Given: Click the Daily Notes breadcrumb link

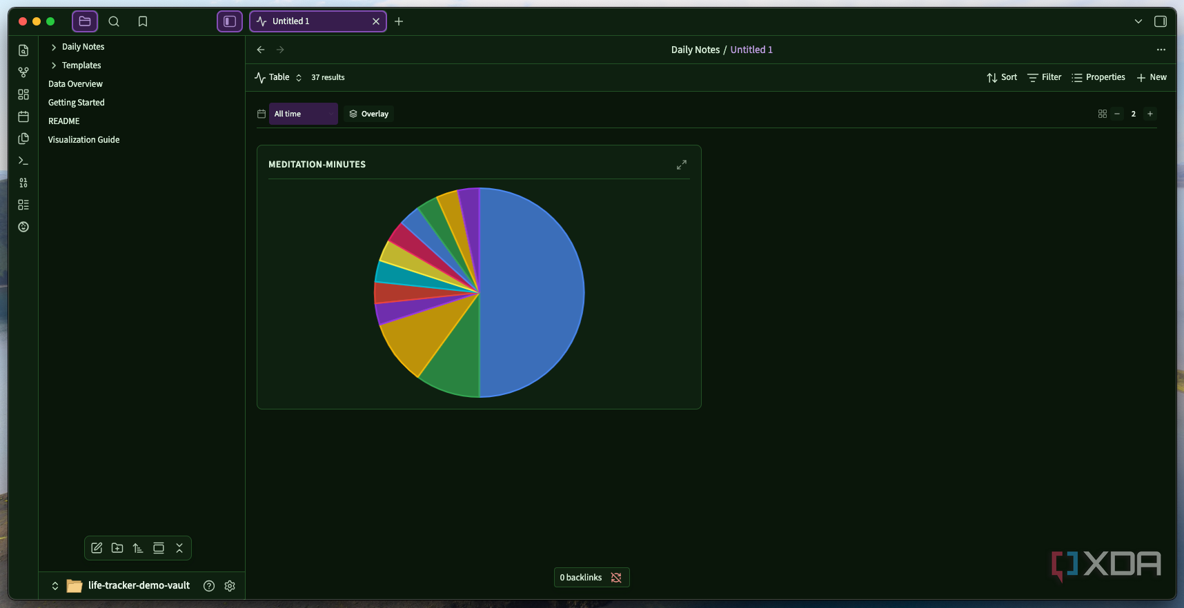Looking at the screenshot, I should 695,50.
